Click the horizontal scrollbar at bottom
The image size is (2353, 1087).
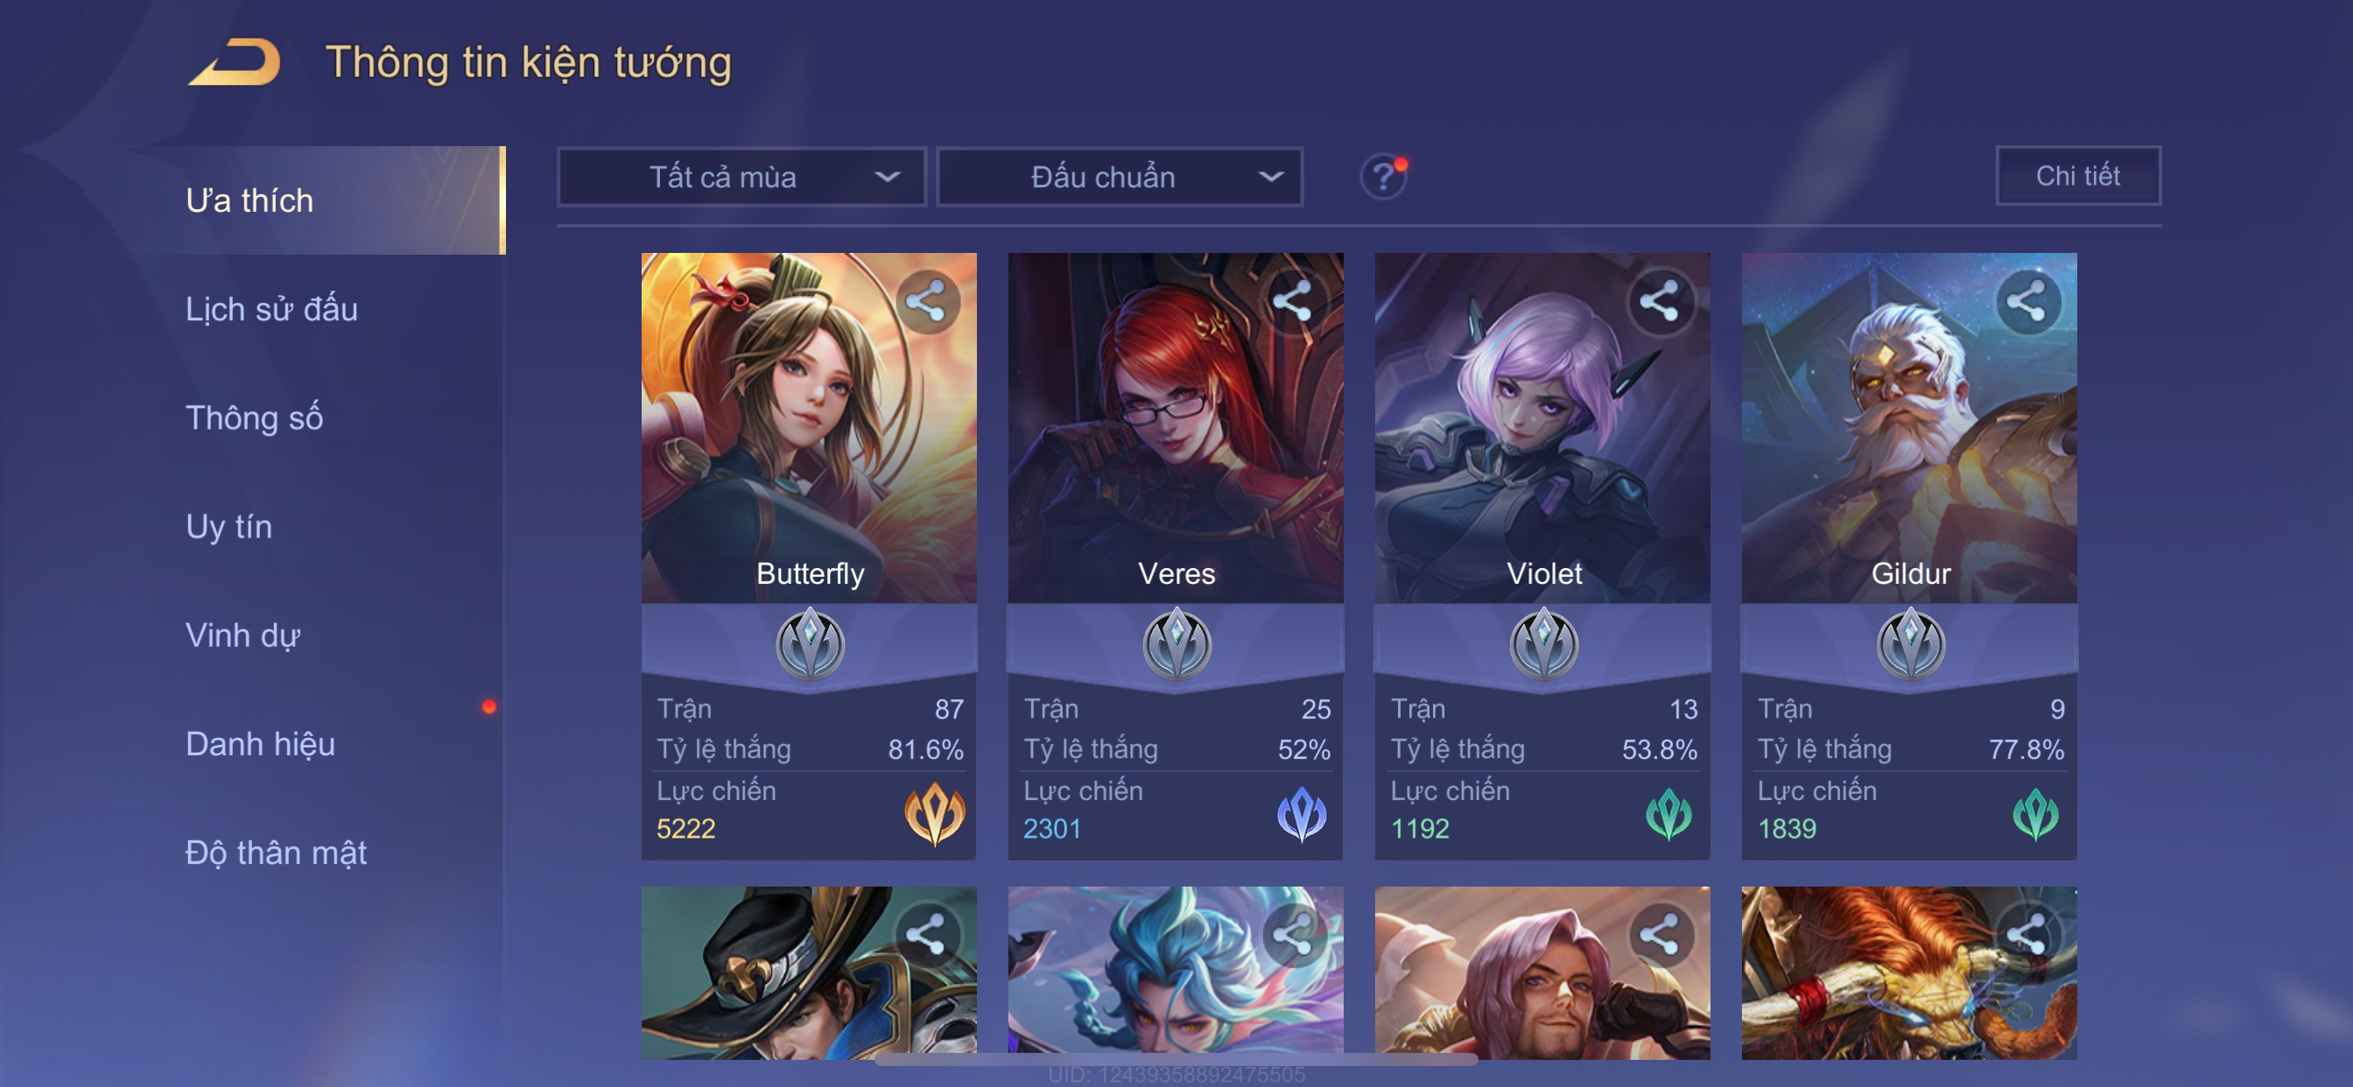[1176, 1060]
